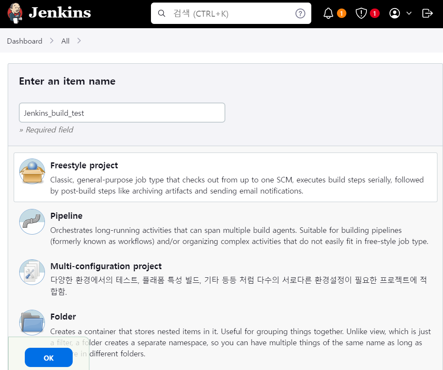Click the red security alert count badge
Screen dimensions: 443x370
375,13
